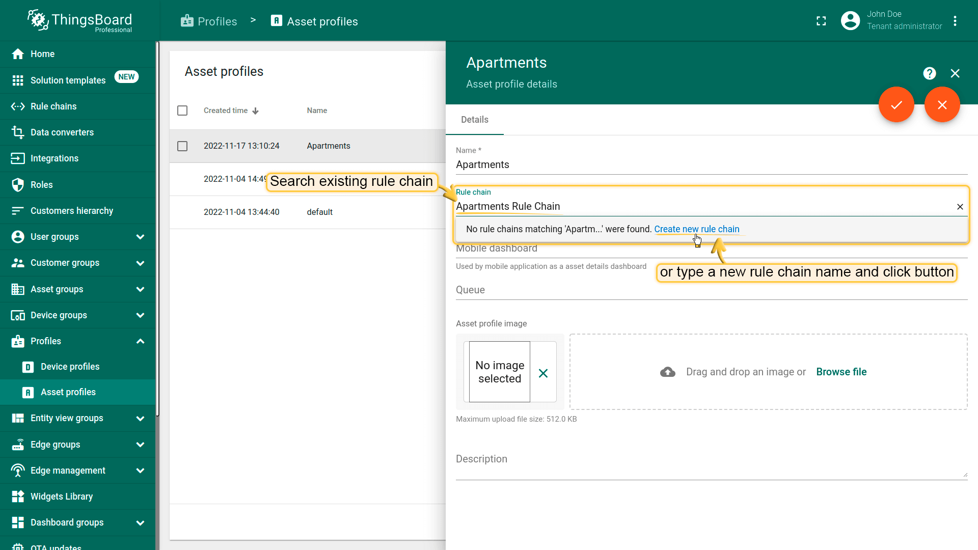Click the Create new rule chain link

696,229
